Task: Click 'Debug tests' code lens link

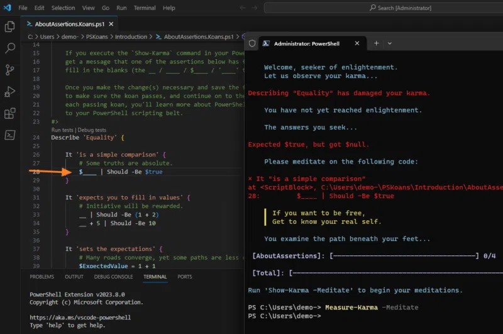Action: pyautogui.click(x=92, y=130)
